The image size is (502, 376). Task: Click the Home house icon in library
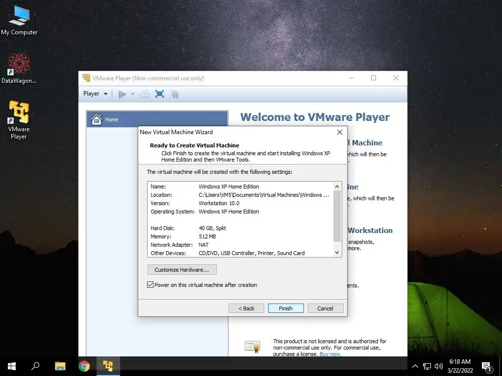[97, 119]
